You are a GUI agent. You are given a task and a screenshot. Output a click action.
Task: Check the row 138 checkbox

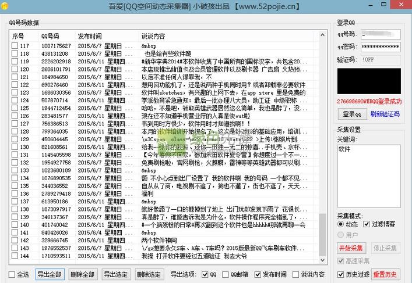[x=15, y=209]
